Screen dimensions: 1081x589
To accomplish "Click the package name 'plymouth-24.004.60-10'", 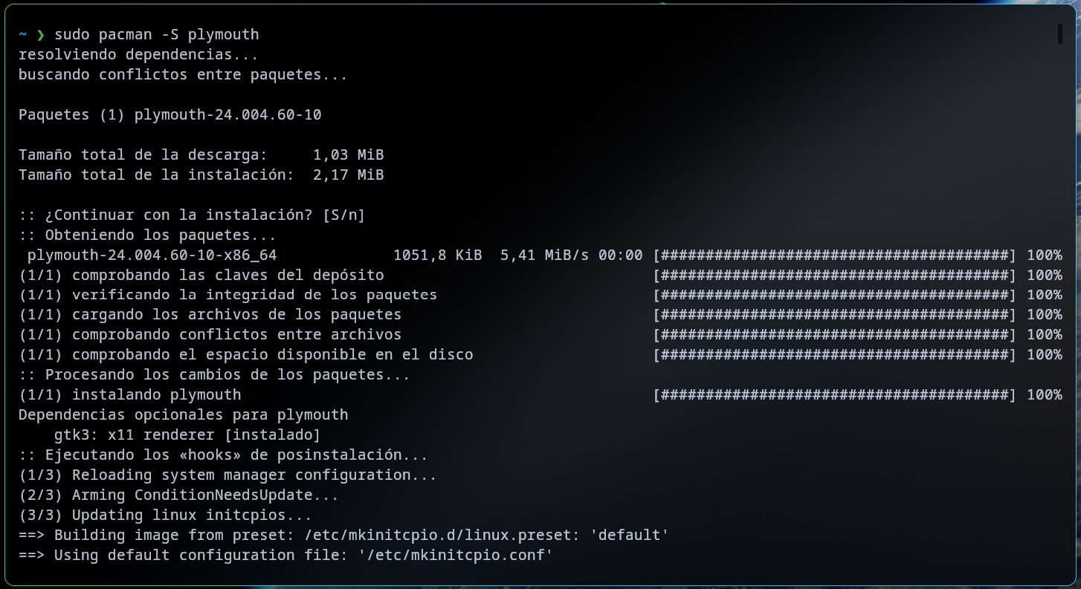I will coord(228,114).
